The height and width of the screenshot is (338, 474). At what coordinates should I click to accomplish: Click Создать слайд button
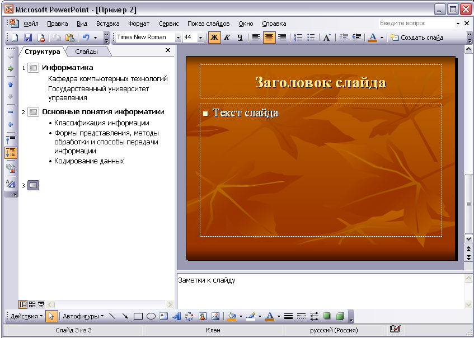click(416, 37)
